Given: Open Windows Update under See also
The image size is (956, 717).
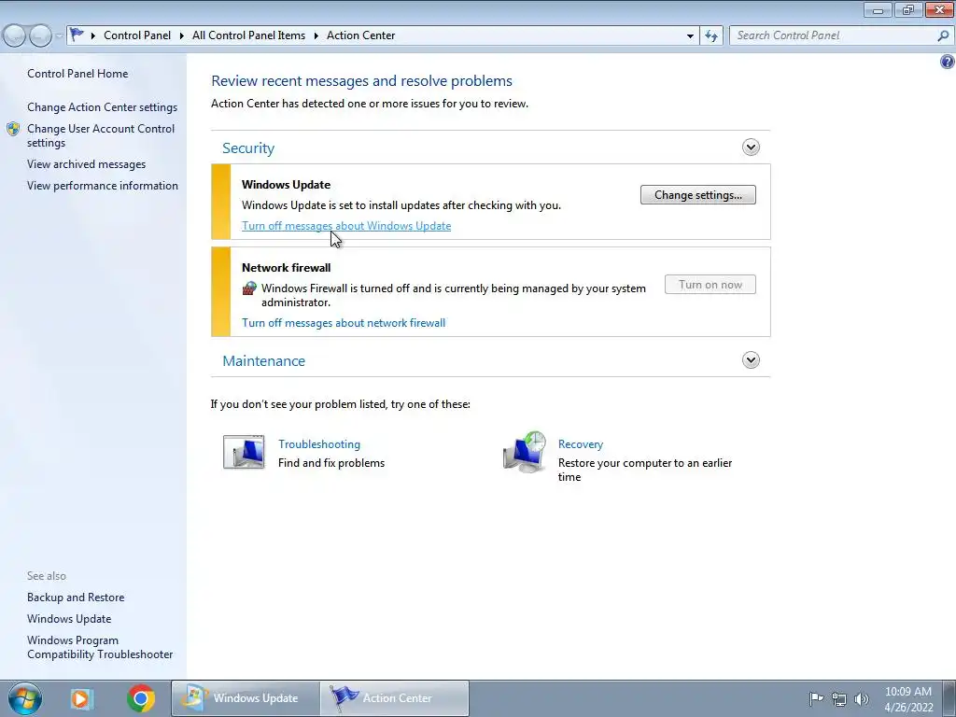Looking at the screenshot, I should [69, 619].
